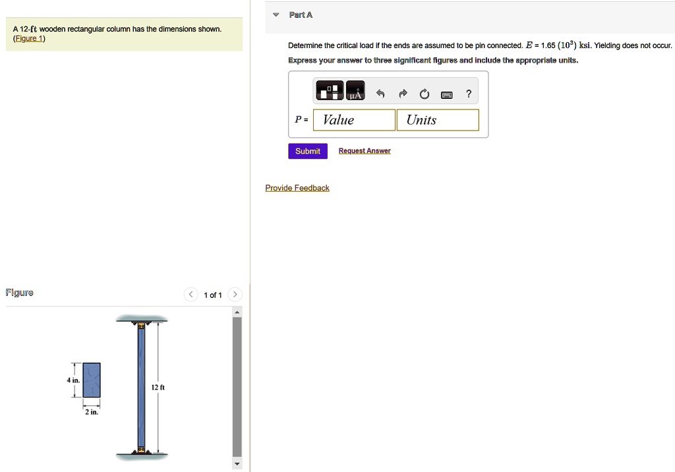Click inside the Units input field
Image resolution: width=675 pixels, height=472 pixels.
438,120
